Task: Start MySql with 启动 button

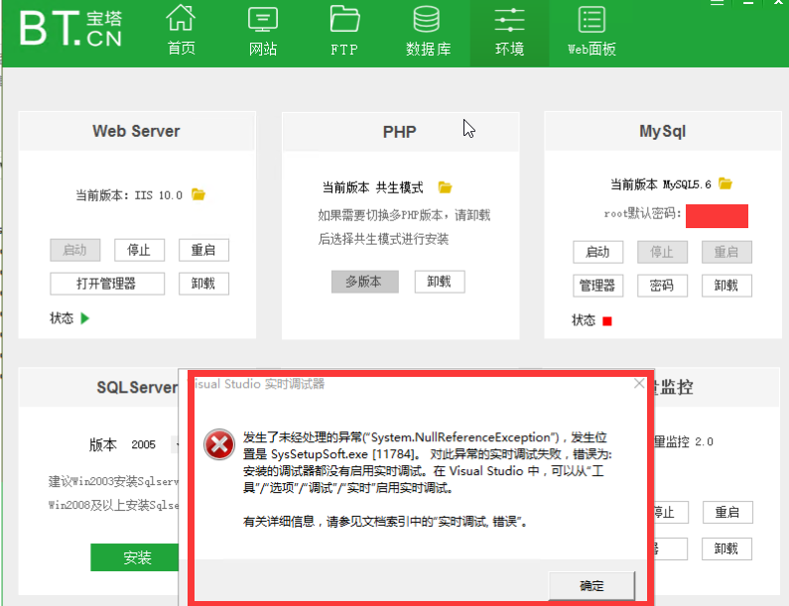Action: 597,252
